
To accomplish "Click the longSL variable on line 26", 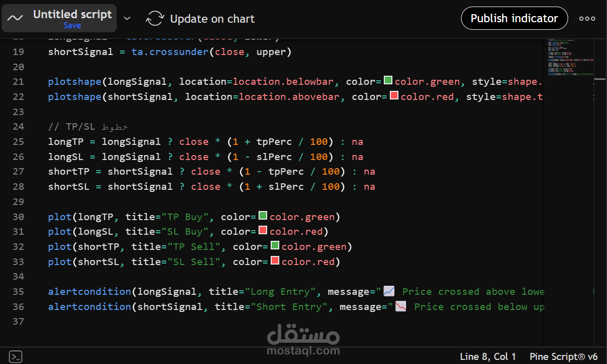I will coord(66,157).
